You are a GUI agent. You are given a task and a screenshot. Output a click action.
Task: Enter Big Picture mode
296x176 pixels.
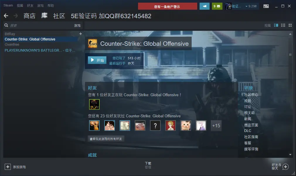(266, 6)
